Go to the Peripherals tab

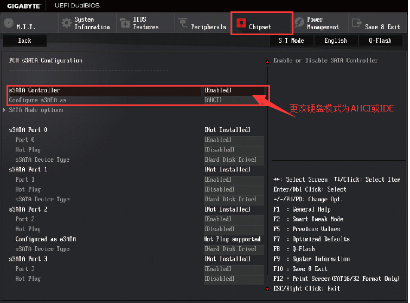[x=204, y=23]
